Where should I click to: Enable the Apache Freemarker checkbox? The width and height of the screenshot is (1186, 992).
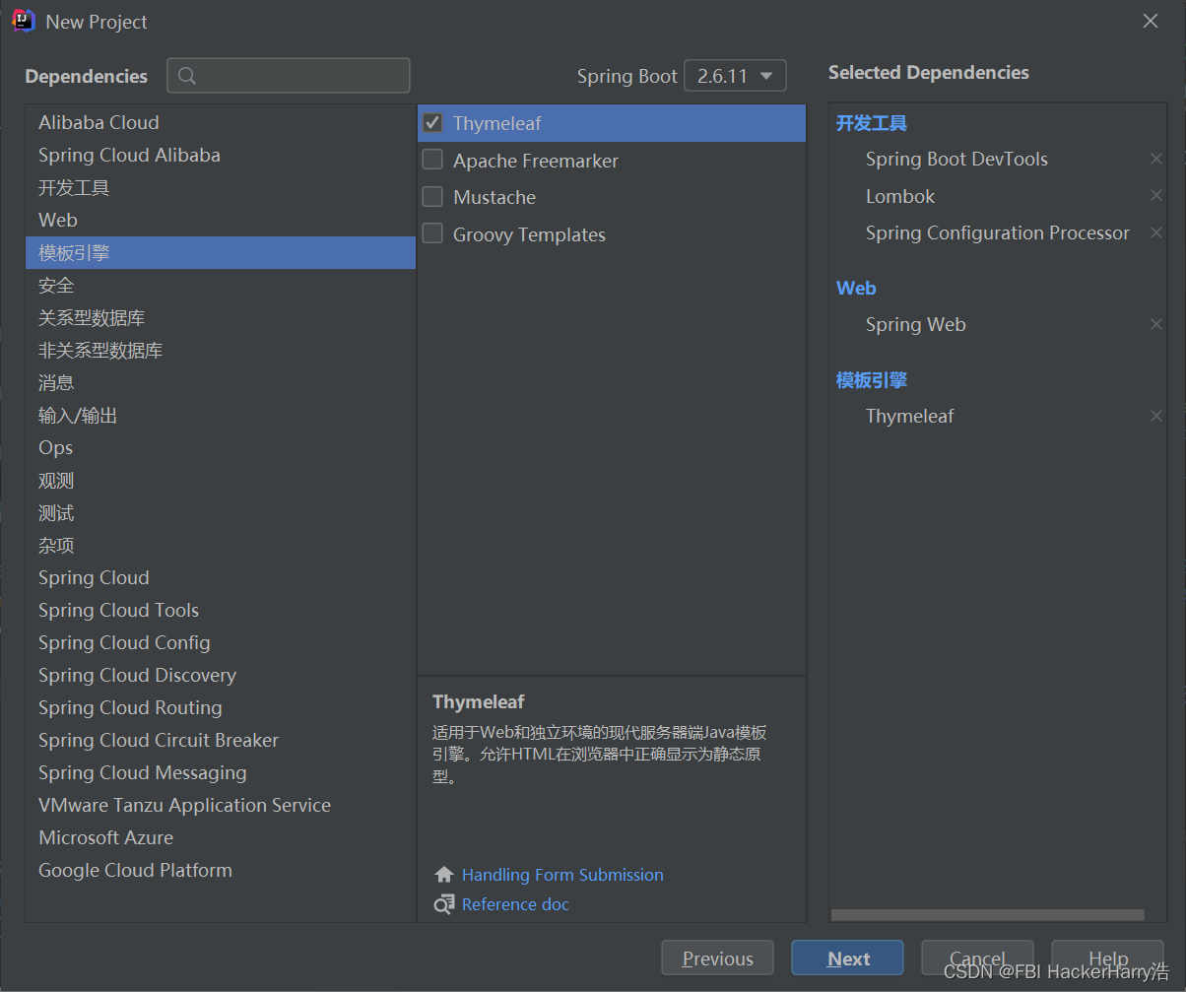(x=432, y=160)
